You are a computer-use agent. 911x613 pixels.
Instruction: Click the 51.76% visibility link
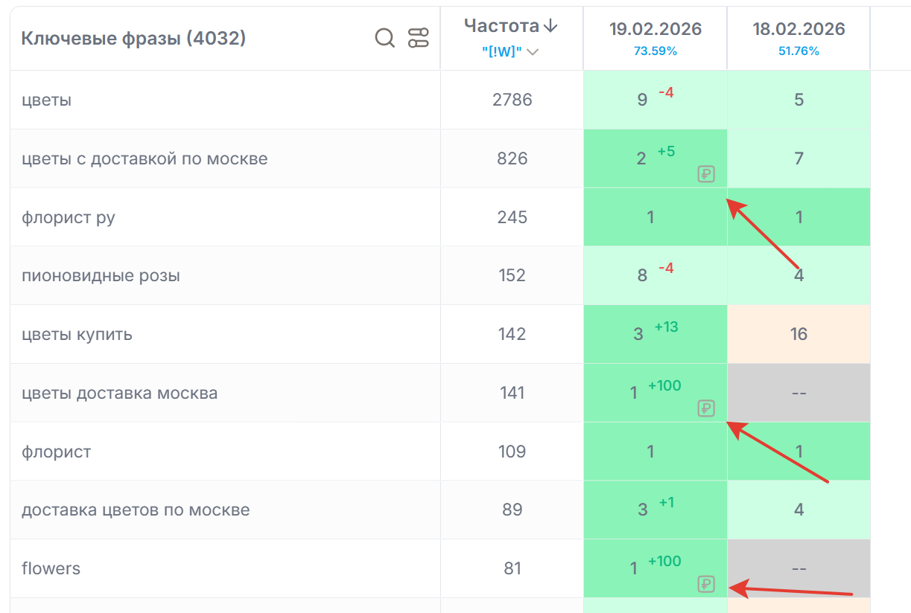(x=799, y=51)
